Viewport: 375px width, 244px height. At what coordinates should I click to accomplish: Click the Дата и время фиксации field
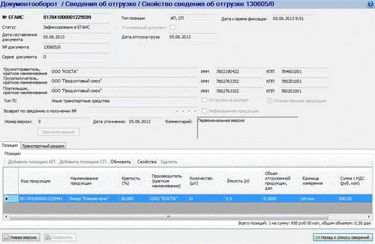(x=292, y=19)
